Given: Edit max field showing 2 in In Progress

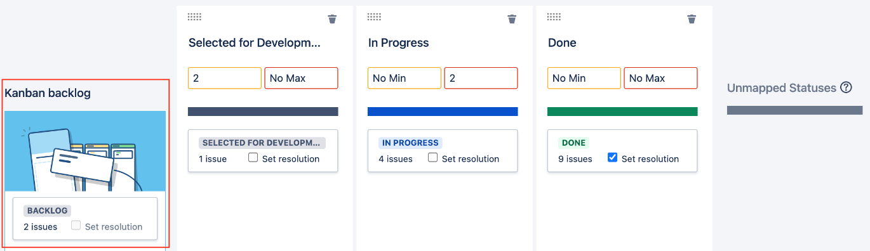Looking at the screenshot, I should pyautogui.click(x=481, y=78).
